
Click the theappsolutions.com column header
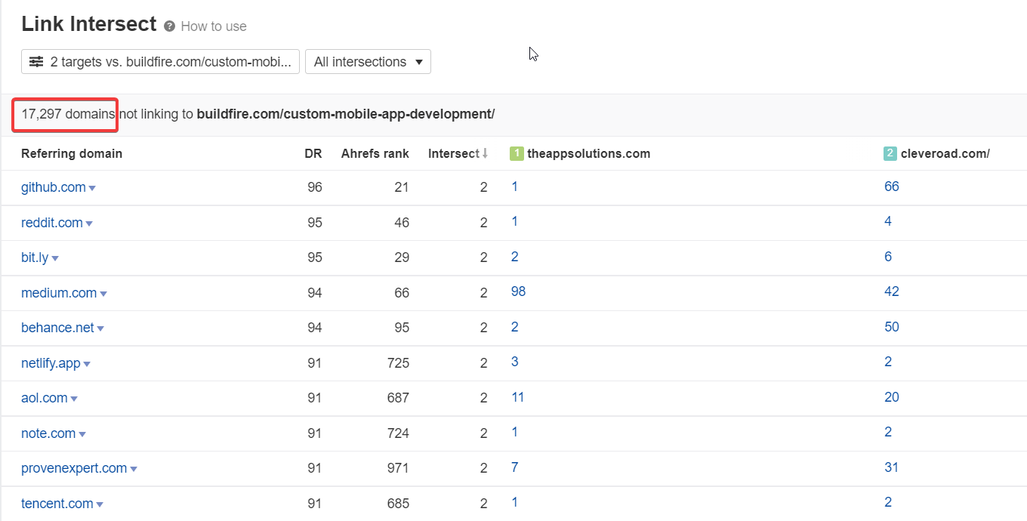pyautogui.click(x=589, y=153)
